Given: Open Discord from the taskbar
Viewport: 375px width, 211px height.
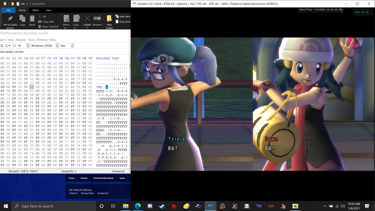Looking at the screenshot, I should click(x=150, y=206).
